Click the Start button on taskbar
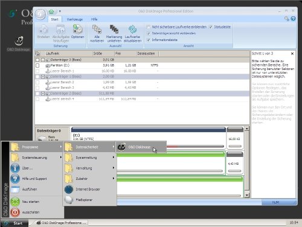302x227 pixels. [14, 223]
